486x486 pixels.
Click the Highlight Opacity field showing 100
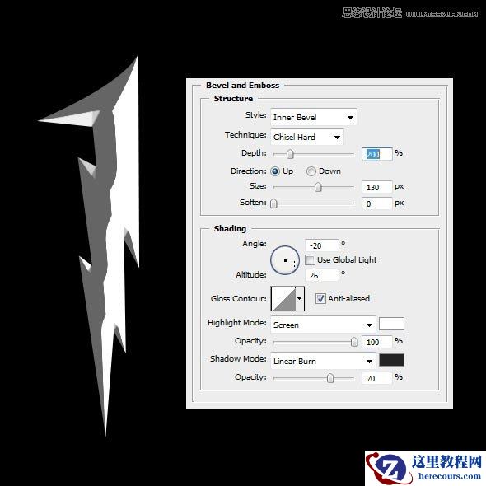click(x=377, y=342)
